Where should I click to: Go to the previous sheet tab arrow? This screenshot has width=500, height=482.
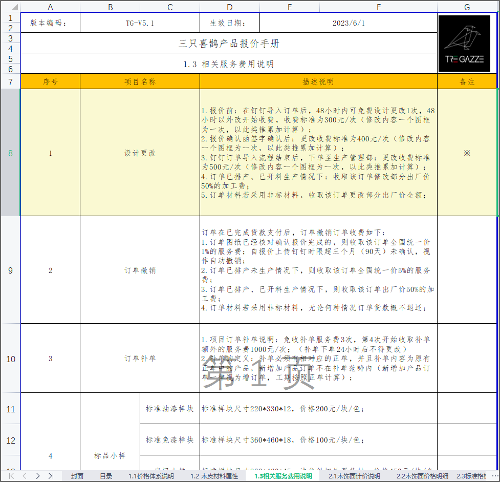(25, 476)
